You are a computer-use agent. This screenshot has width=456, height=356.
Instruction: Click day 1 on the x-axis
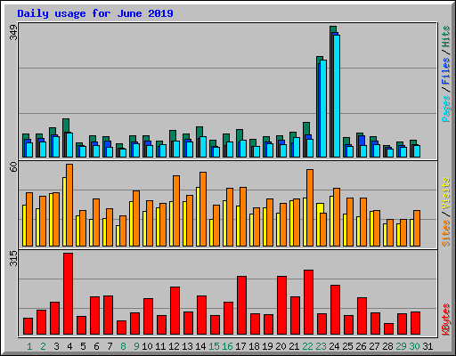click(x=29, y=346)
